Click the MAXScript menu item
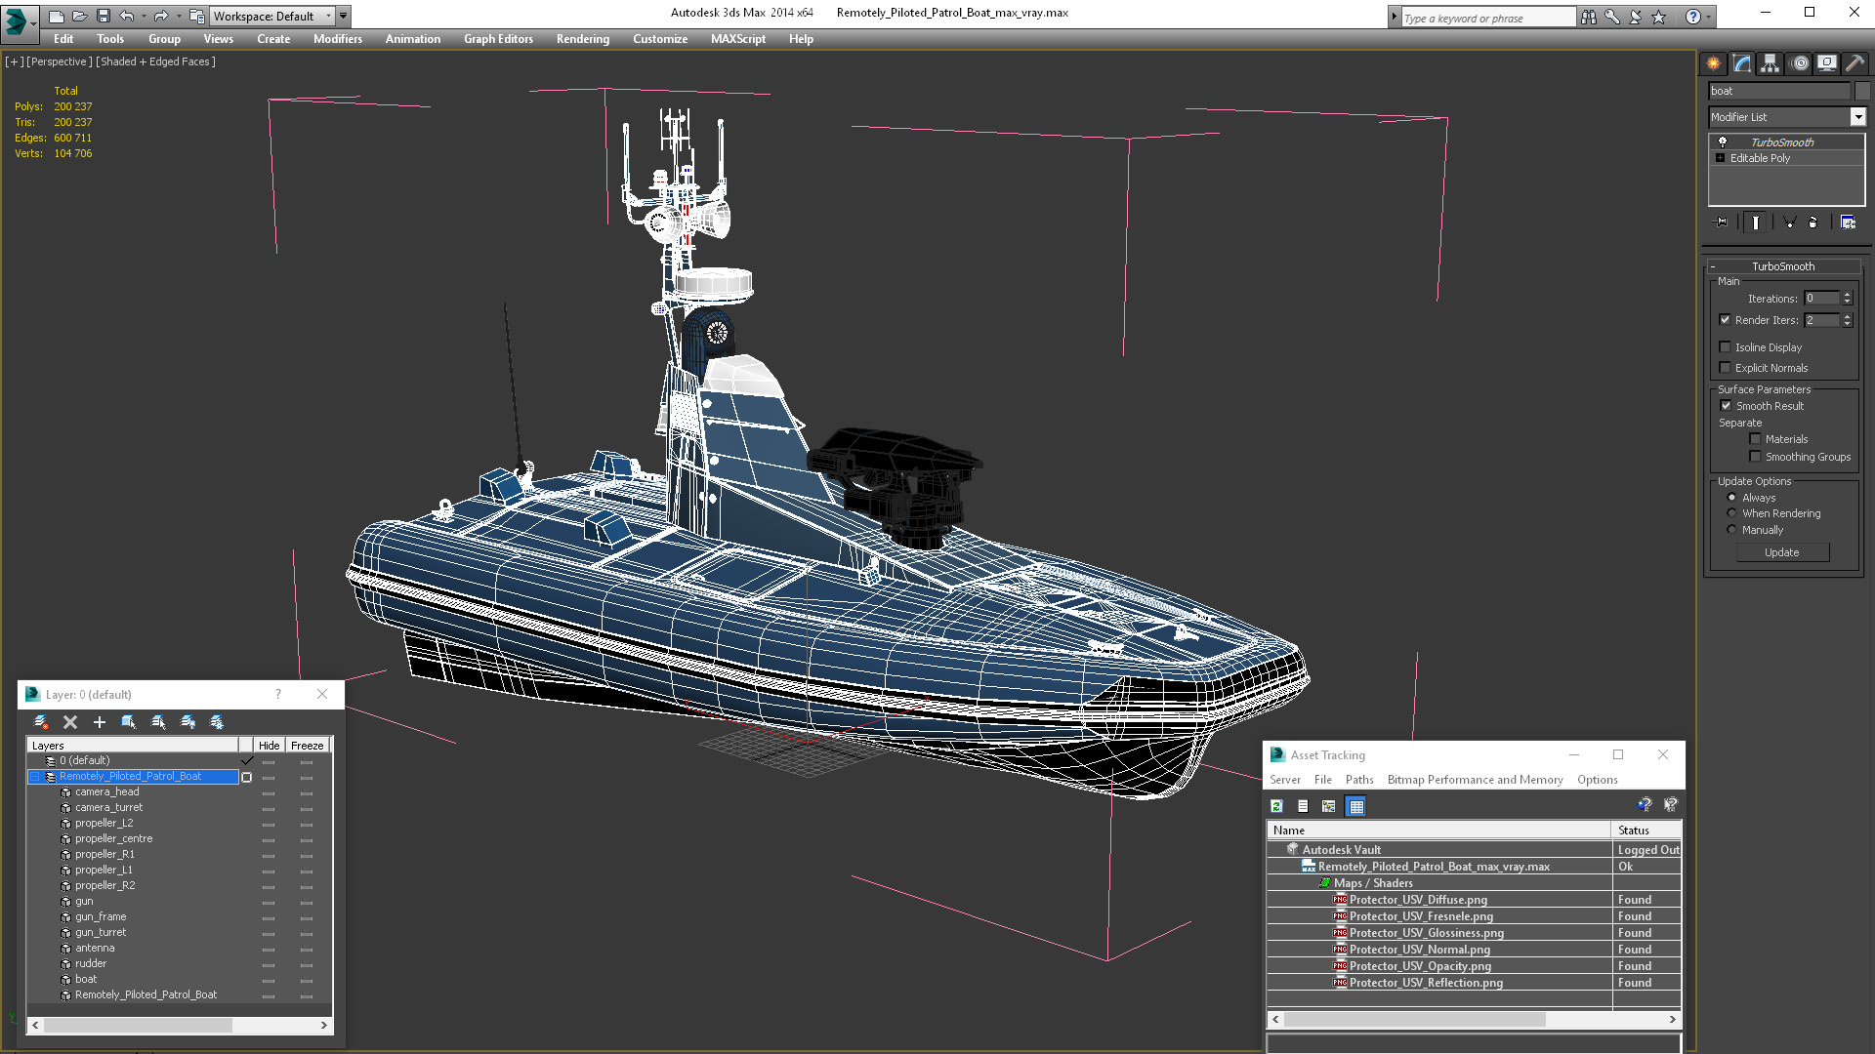Screen dimensions: 1875x1054 coord(740,39)
